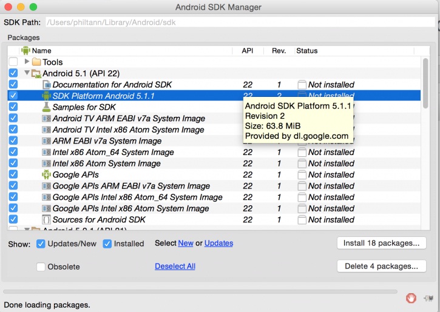Click the red stop hand icon

(411, 297)
